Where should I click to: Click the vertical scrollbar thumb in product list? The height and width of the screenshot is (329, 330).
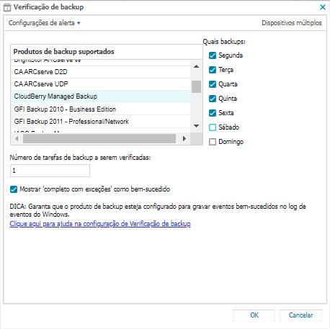coord(196,86)
